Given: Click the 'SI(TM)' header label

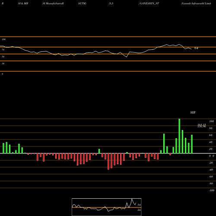Looking at the screenshot, I should tap(82, 3).
